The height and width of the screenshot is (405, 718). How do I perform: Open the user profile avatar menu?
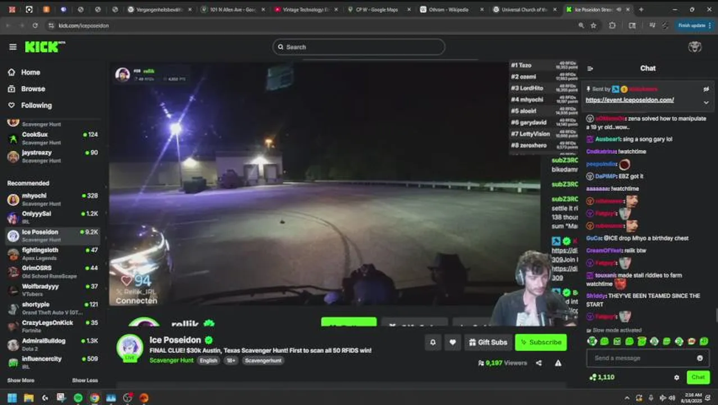click(695, 47)
